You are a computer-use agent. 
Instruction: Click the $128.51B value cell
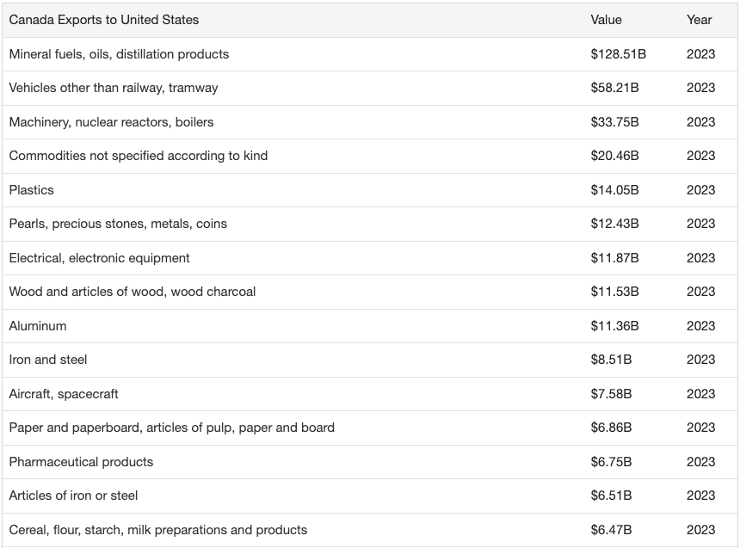point(618,54)
